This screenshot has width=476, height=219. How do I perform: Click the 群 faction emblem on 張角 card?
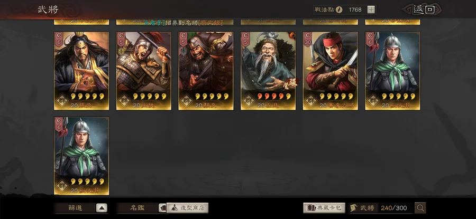pyautogui.click(x=62, y=100)
